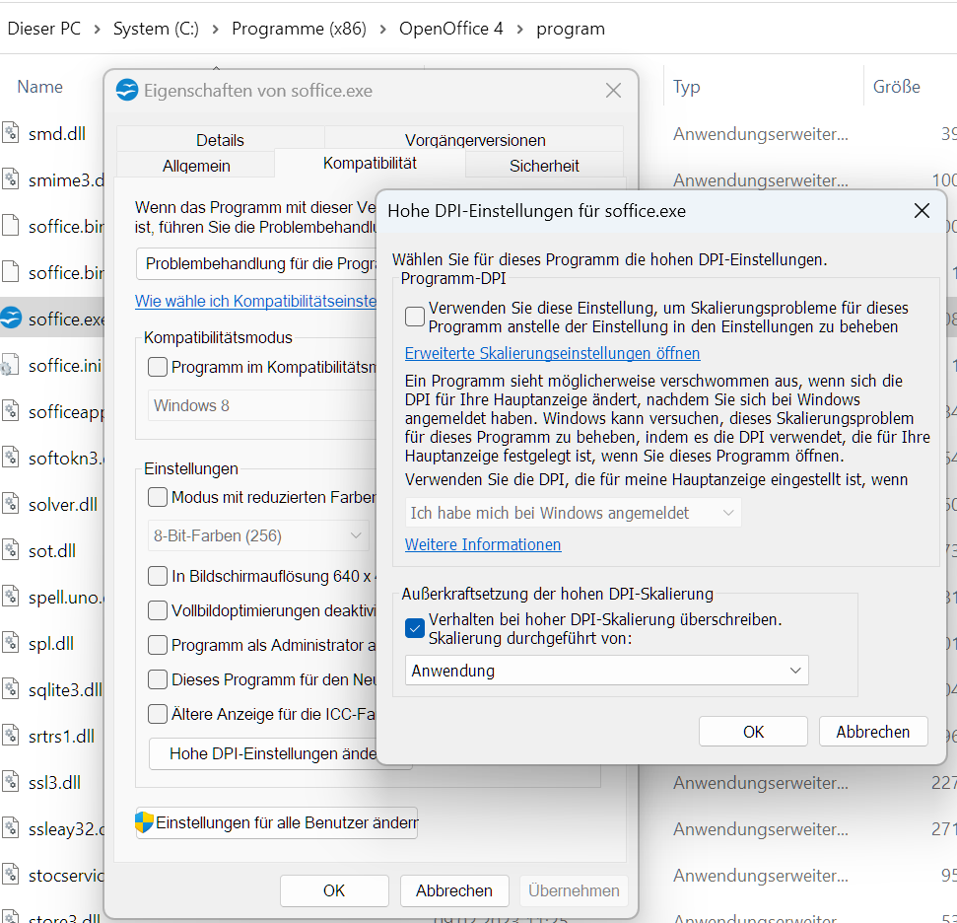Click the ssl3.dll file icon
Viewport: 957px width, 923px height.
click(x=11, y=783)
